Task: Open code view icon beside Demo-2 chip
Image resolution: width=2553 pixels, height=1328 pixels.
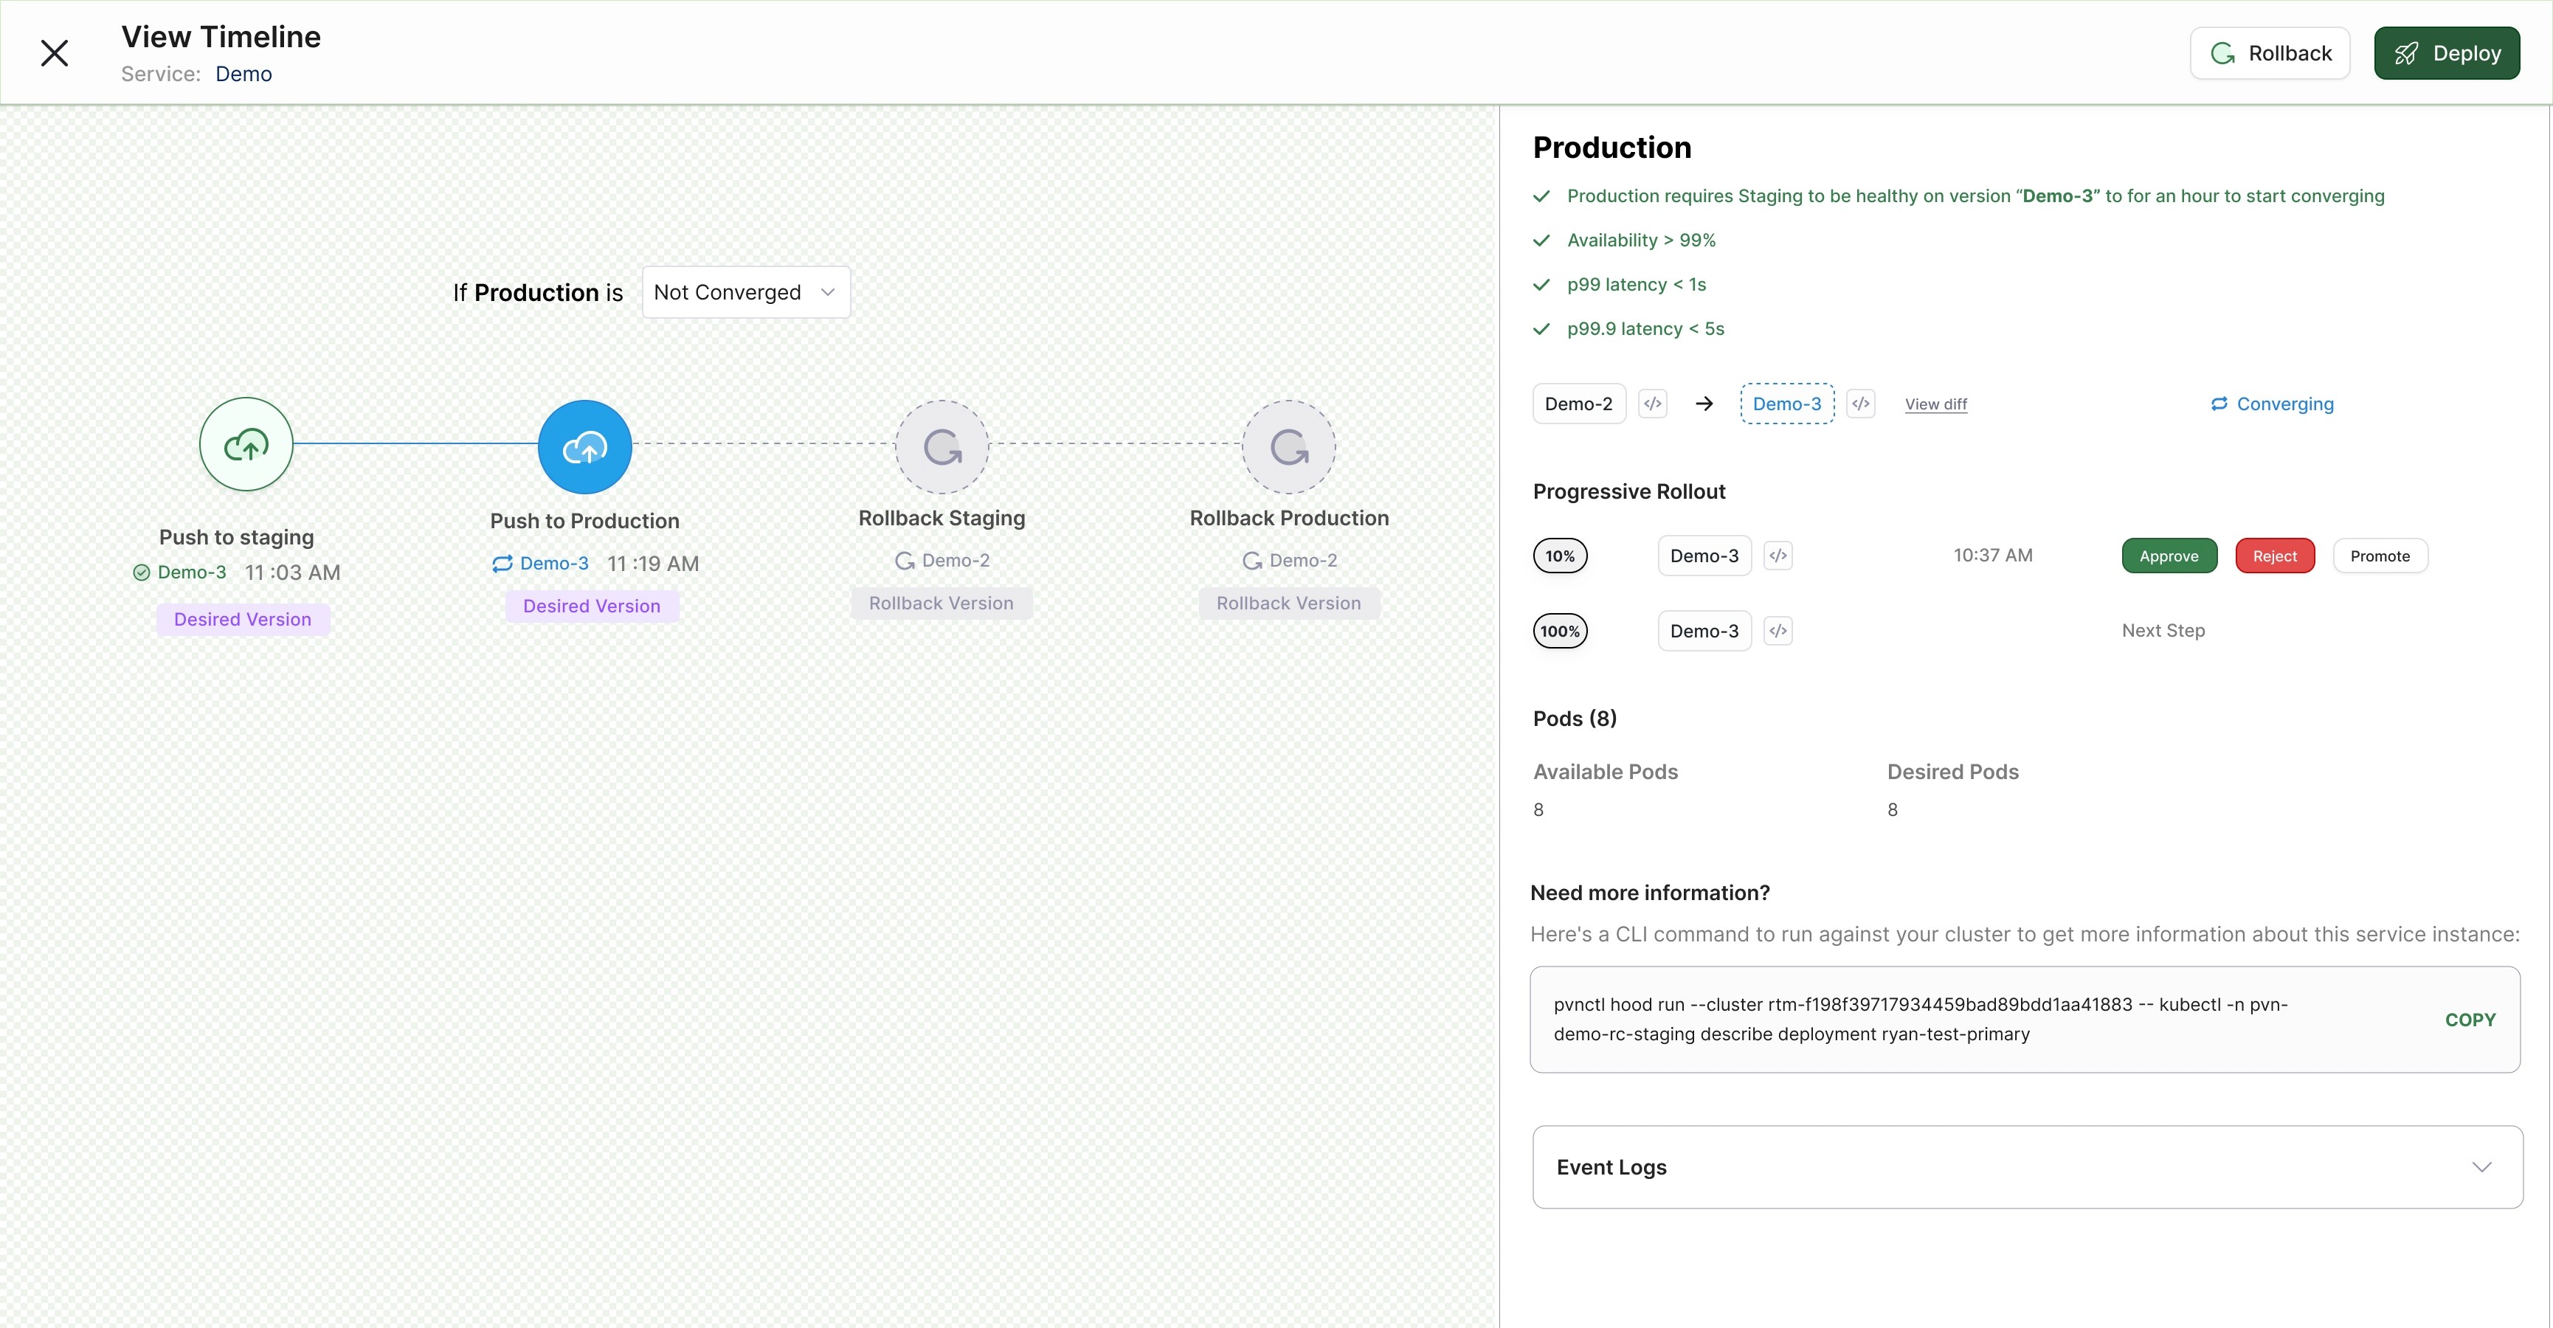Action: click(x=1652, y=404)
